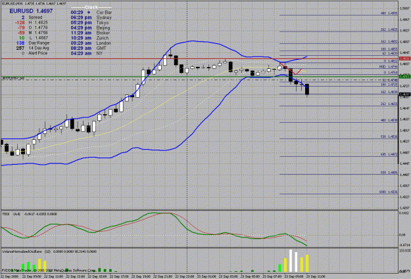Click the Tokyo clock row

coord(89,22)
